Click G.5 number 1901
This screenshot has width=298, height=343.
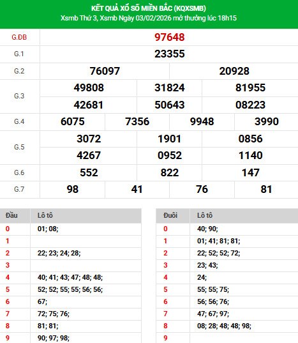point(170,139)
